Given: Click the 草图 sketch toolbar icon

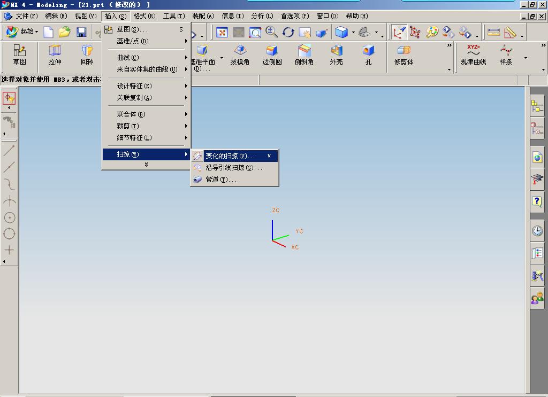Looking at the screenshot, I should click(20, 55).
